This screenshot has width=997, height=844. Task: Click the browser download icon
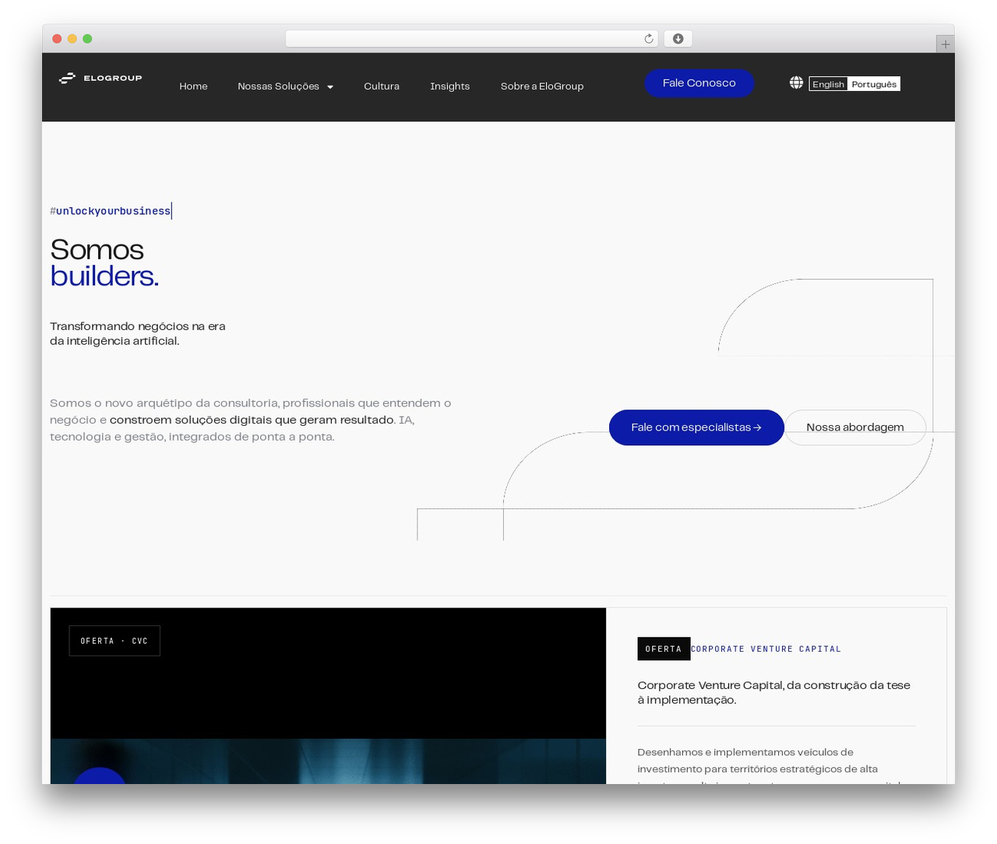click(x=678, y=39)
